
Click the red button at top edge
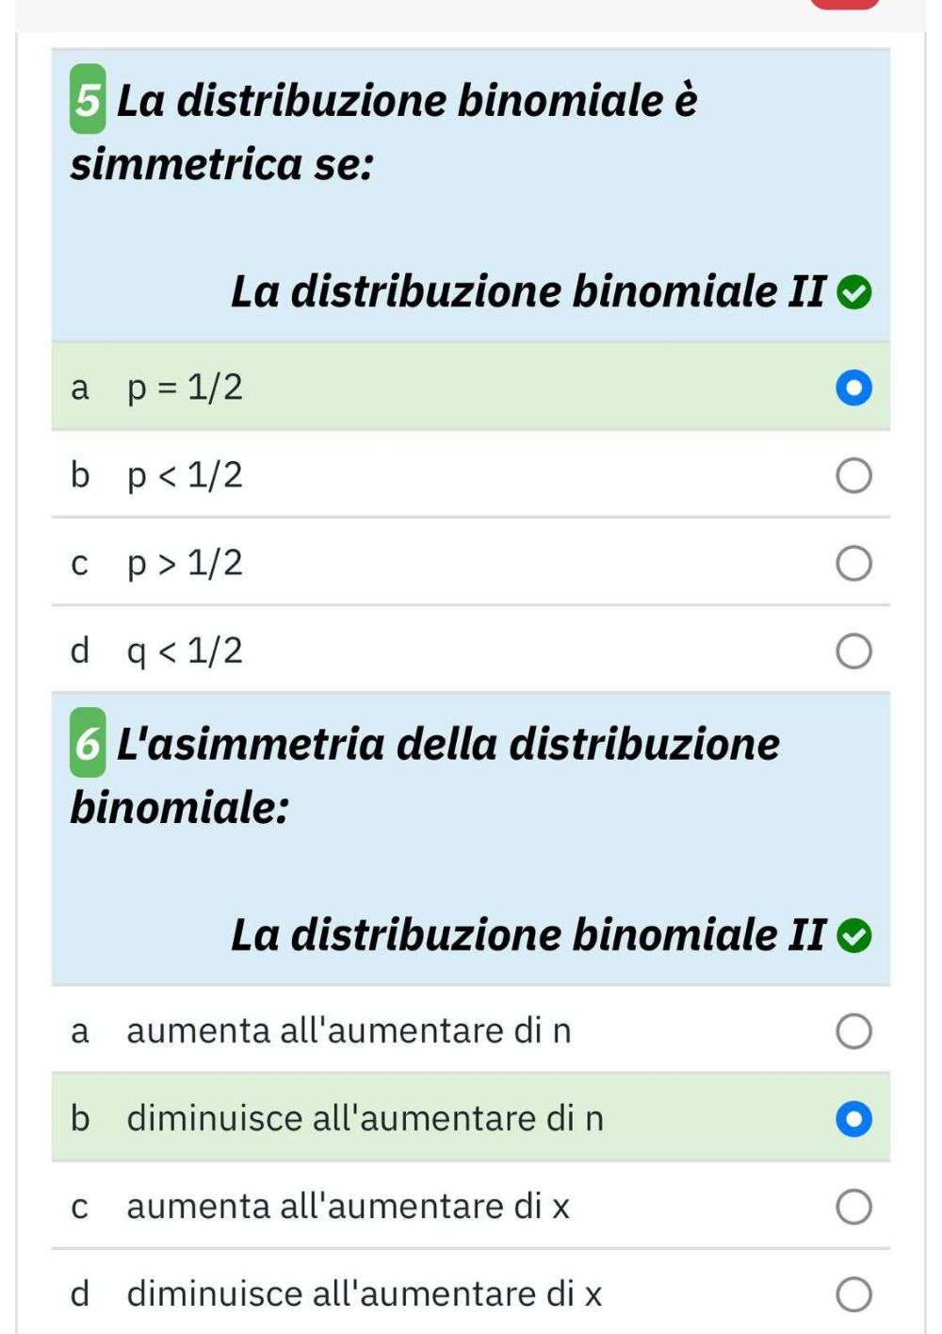click(x=845, y=4)
